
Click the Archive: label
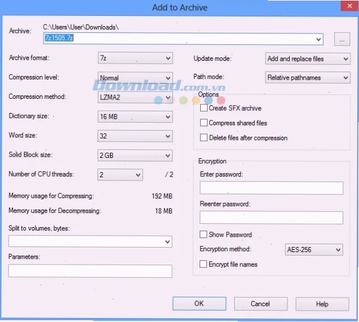(20, 31)
